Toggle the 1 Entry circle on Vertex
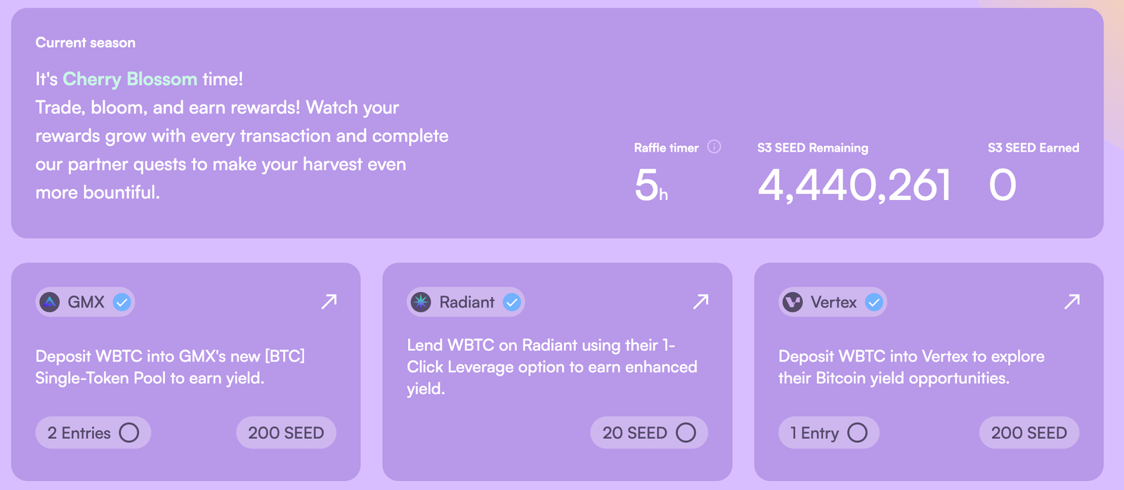The height and width of the screenshot is (490, 1124). [857, 432]
